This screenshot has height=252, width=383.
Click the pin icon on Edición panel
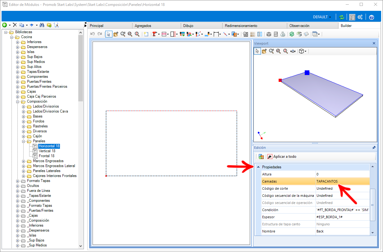click(x=374, y=148)
